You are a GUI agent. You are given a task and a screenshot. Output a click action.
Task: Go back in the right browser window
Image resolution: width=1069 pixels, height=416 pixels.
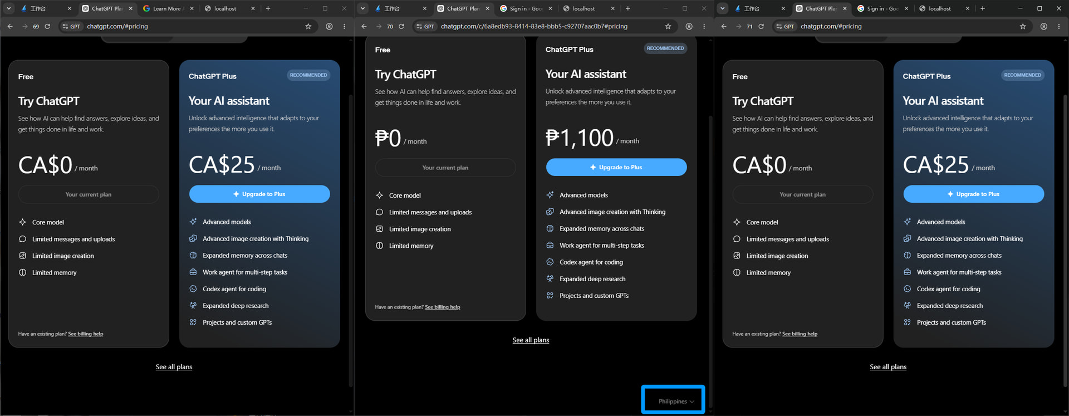pos(724,26)
